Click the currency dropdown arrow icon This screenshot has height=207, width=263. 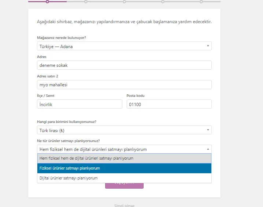pos(208,130)
